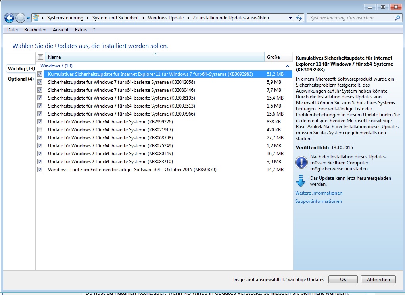This screenshot has height=295, width=405.
Task: Uncheck the KB3097966 security update
Action: point(40,114)
